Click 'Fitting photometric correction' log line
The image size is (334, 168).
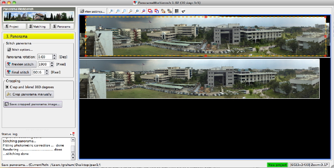click(x=33, y=145)
